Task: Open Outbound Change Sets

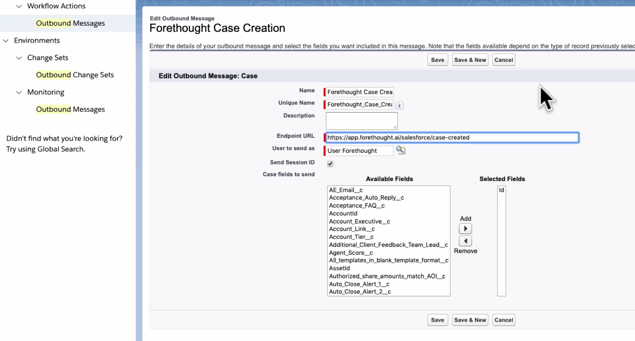Action: pyautogui.click(x=75, y=75)
